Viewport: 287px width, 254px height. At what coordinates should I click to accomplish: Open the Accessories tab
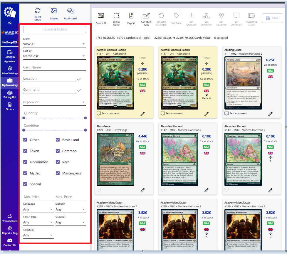click(x=71, y=14)
